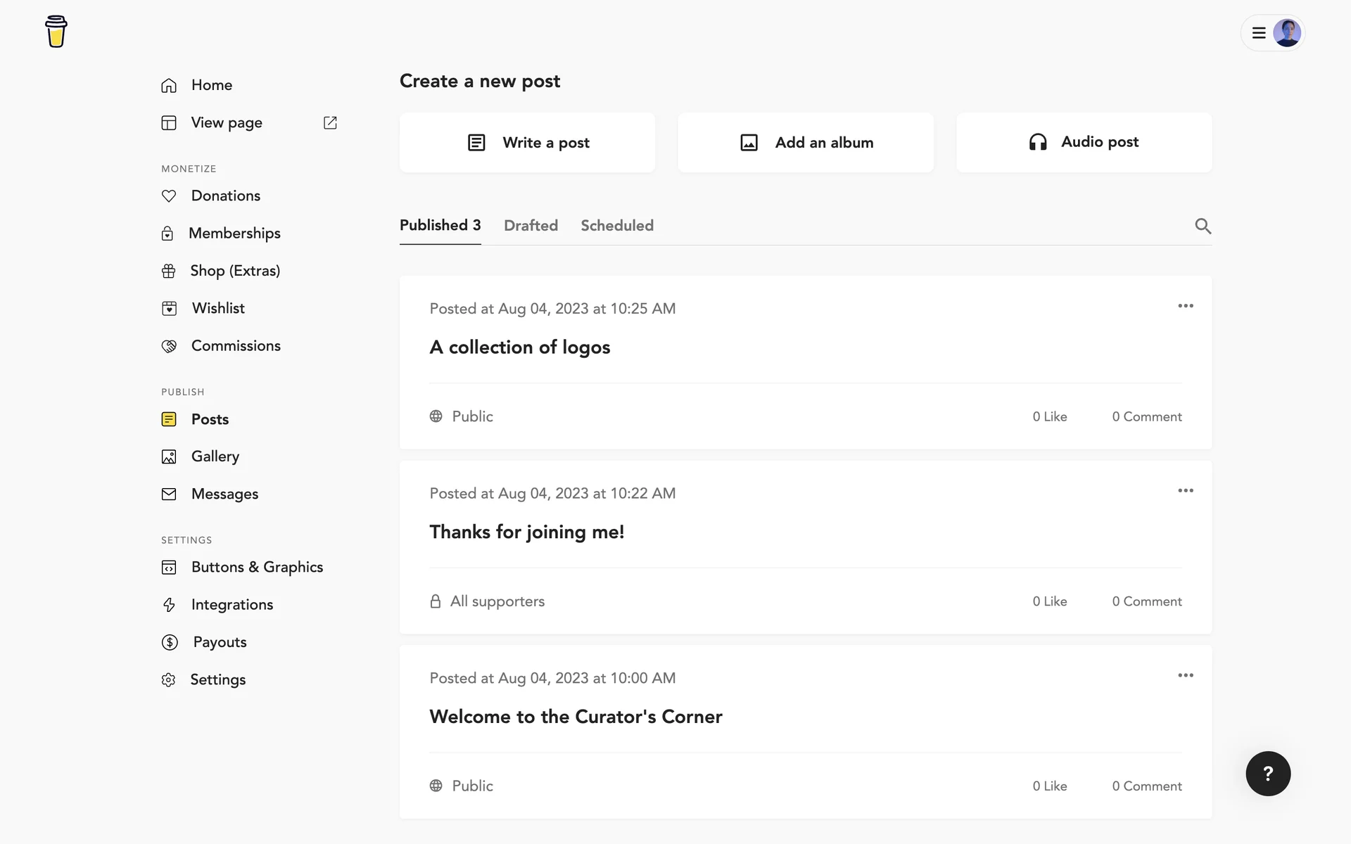Open external link icon beside View page
Screen dimensions: 1351x844
[330, 123]
